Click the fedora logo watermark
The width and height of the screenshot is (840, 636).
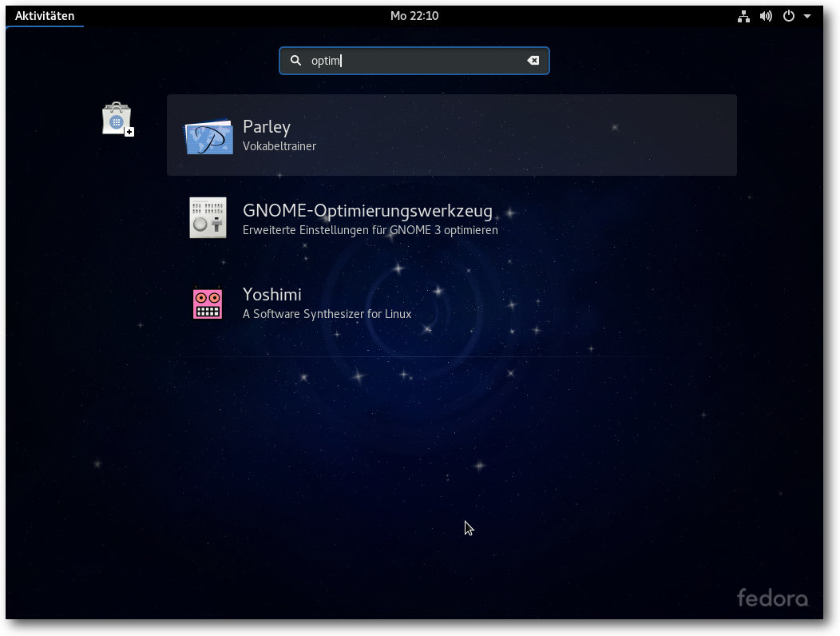coord(771,597)
